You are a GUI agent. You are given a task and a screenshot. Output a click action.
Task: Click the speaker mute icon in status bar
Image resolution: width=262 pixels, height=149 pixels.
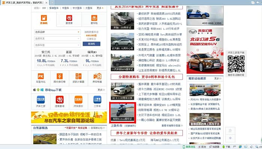(251, 147)
